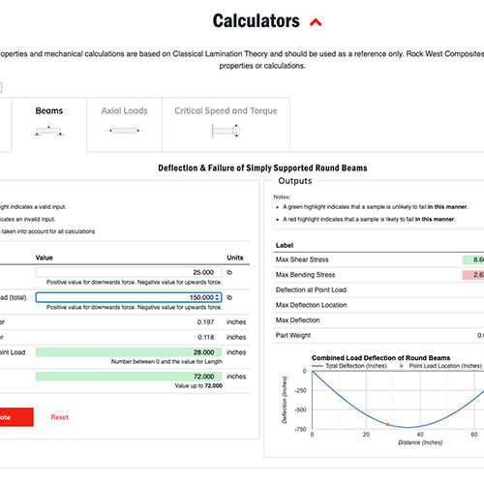Click the 0.118 inches inner diameter value

tap(206, 337)
